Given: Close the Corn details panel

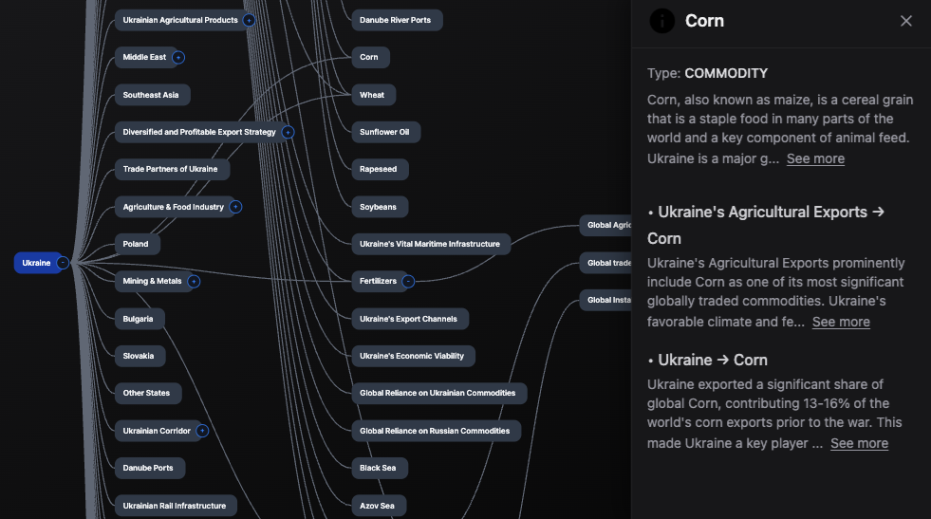Looking at the screenshot, I should tap(905, 21).
